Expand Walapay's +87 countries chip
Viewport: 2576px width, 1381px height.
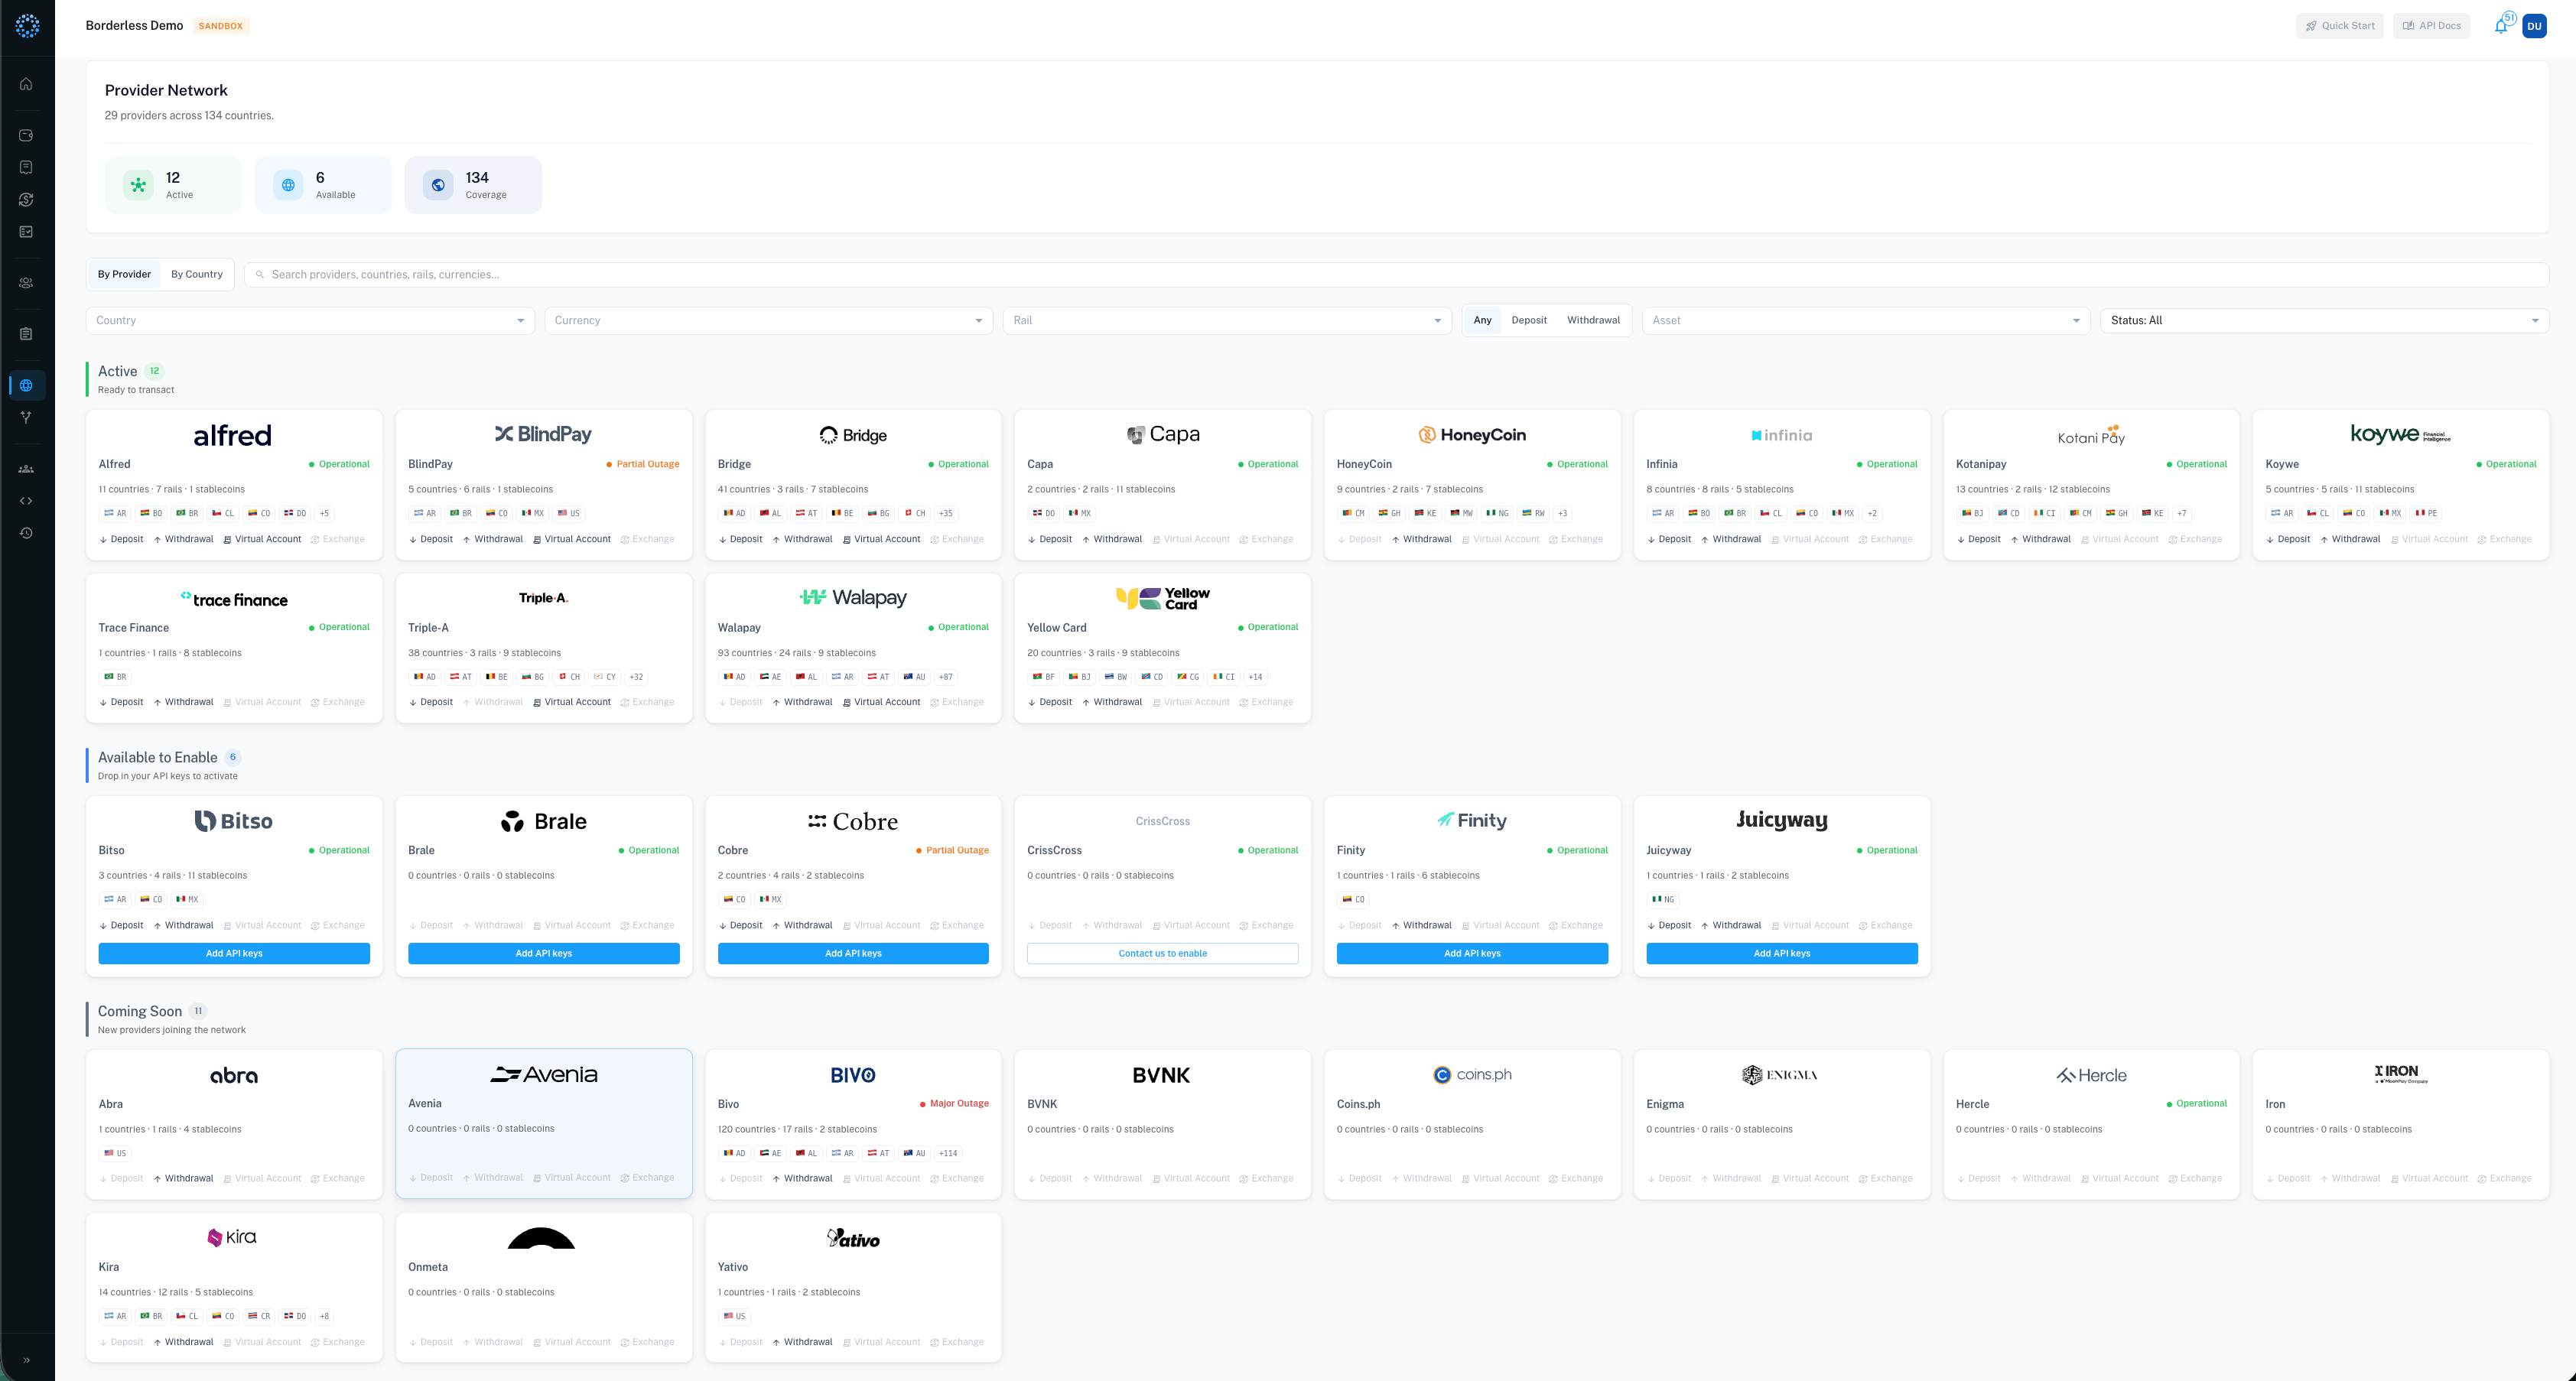pos(945,677)
